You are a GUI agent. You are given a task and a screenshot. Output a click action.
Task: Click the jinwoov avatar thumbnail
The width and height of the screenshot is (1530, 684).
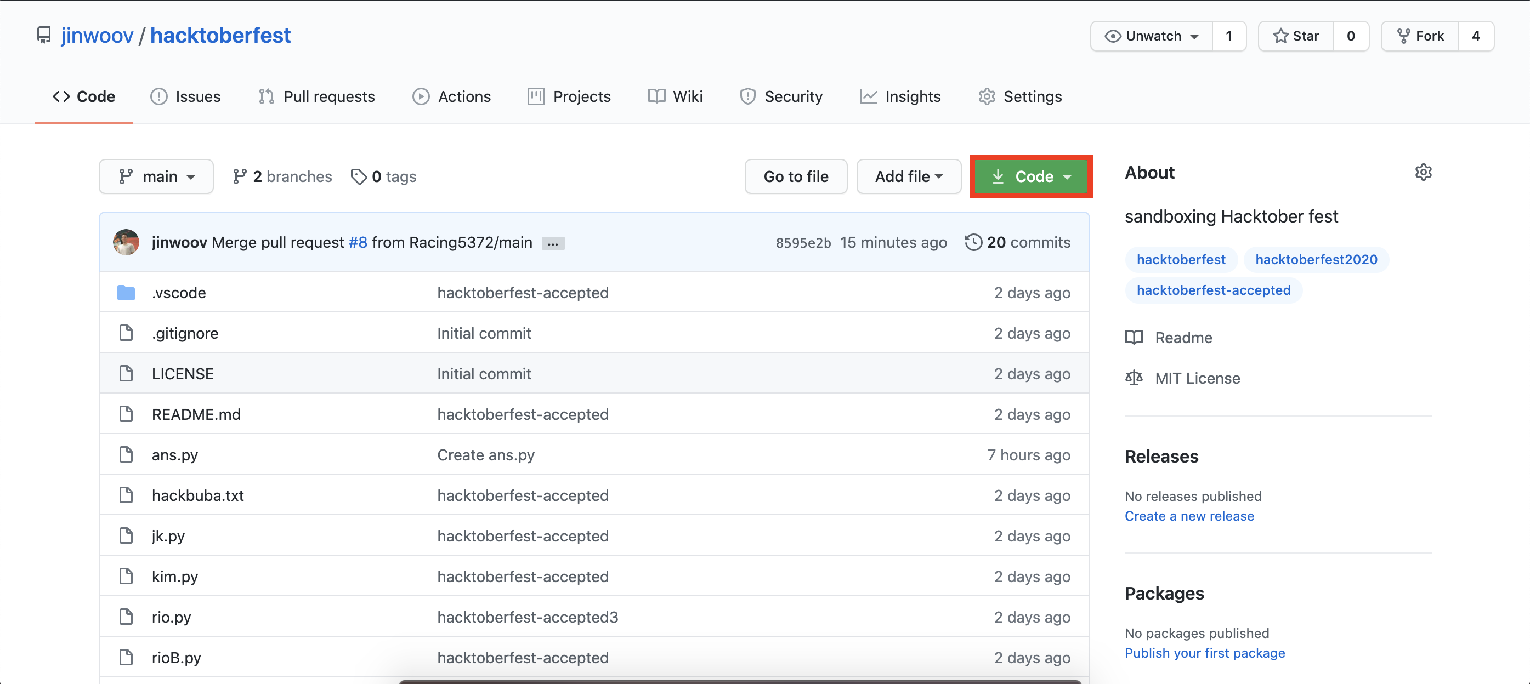[126, 242]
